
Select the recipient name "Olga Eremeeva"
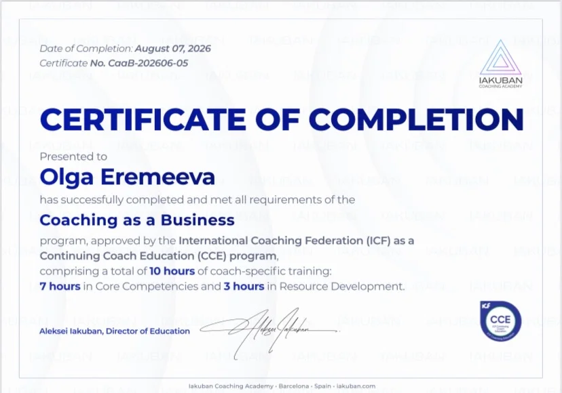pyautogui.click(x=127, y=177)
